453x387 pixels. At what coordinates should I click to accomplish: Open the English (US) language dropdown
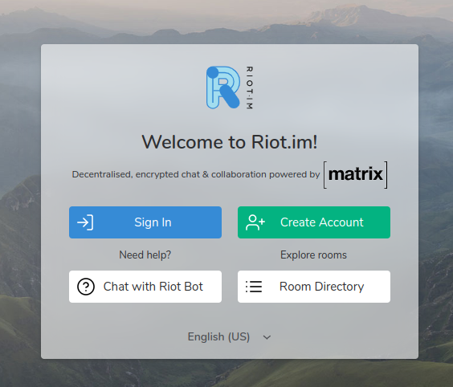[x=230, y=336]
